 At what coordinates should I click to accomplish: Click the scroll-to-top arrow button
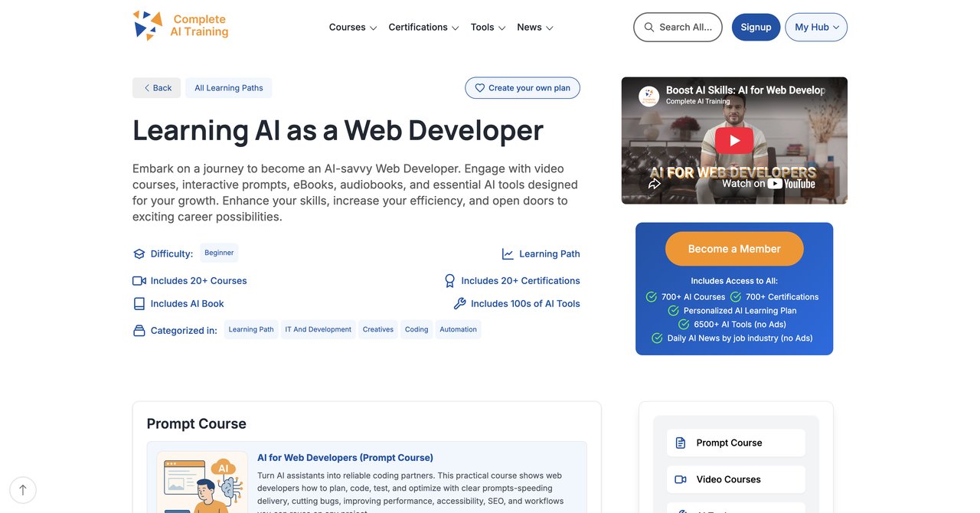[23, 490]
